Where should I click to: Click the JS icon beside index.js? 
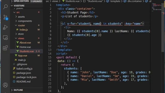[x=17, y=29]
